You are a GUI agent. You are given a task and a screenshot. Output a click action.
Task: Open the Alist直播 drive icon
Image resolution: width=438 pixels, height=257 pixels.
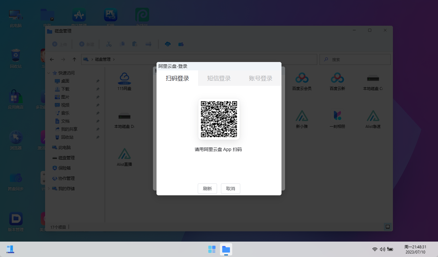[124, 156]
